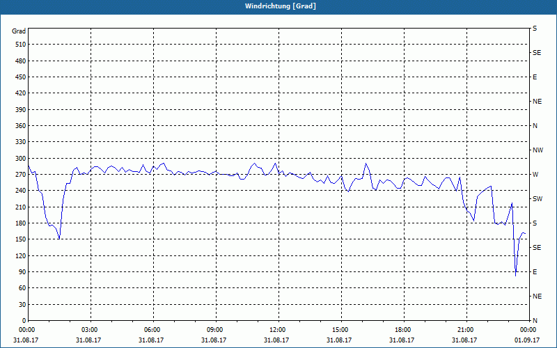Screen dimensions: 557x348
Task: Select the 510 value on the left axis
Action: (21, 45)
